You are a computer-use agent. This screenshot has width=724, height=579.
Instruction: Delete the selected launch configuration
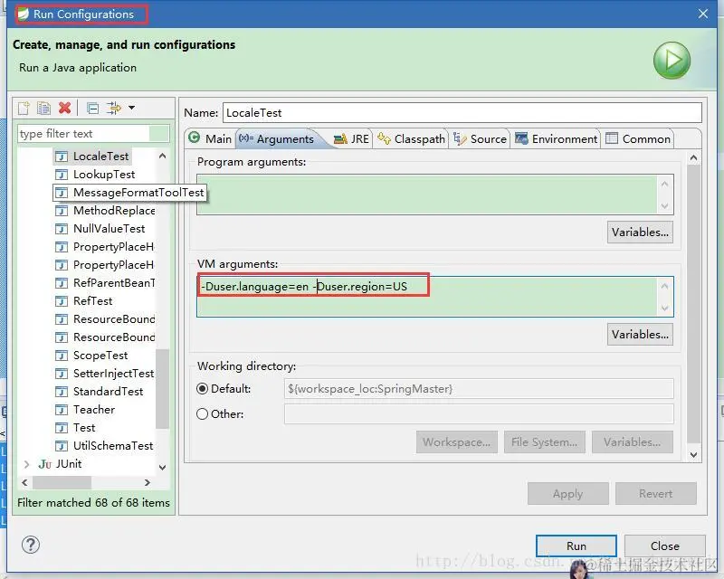tap(64, 108)
